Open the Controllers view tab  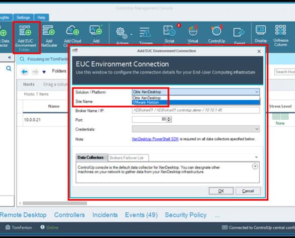pyautogui.click(x=70, y=215)
